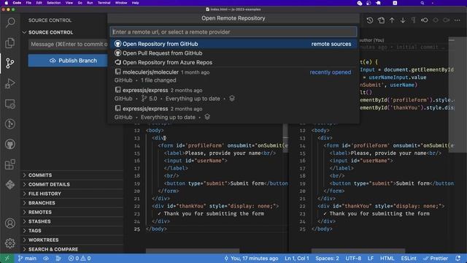Image resolution: width=467 pixels, height=263 pixels.
Task: Open the Help menu
Action: (x=135, y=3)
